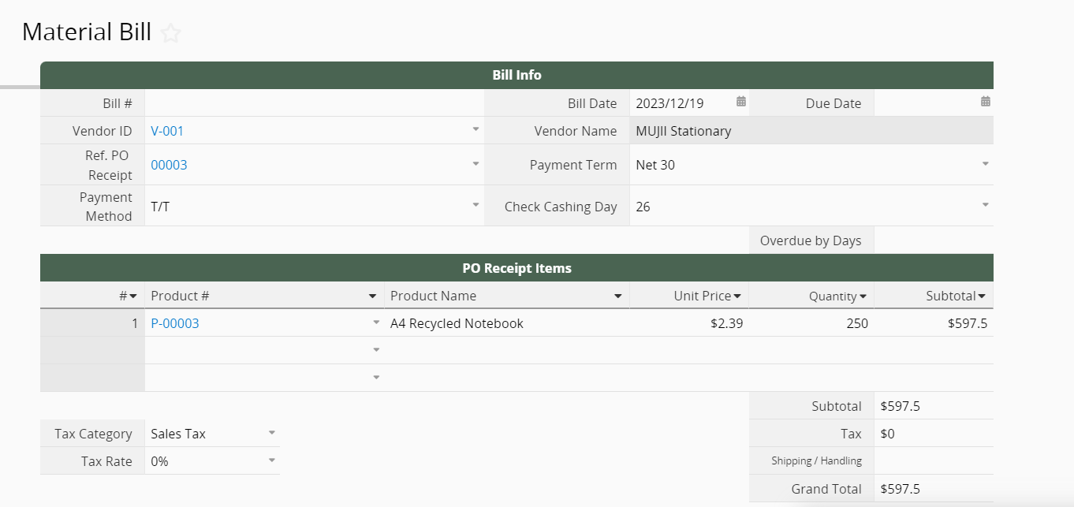
Task: Open the Tax Category dropdown
Action: click(x=271, y=433)
